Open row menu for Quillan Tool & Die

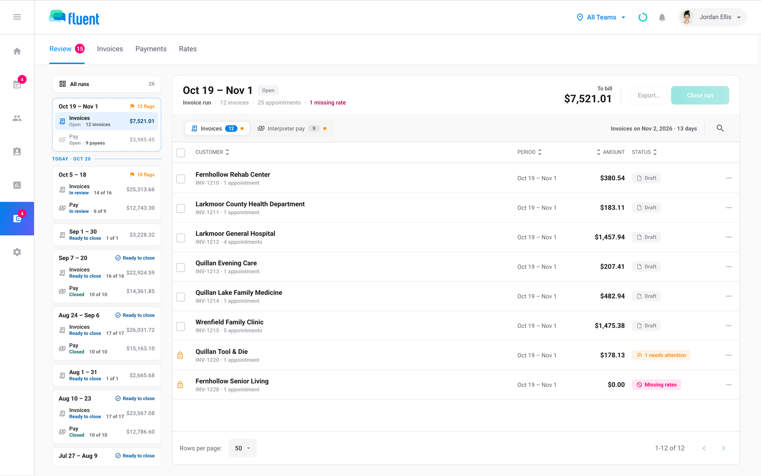click(x=729, y=355)
